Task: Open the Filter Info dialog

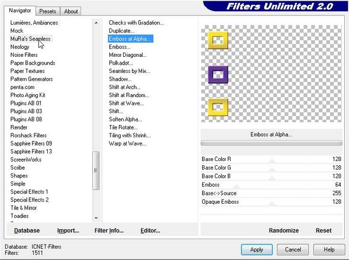Action: pyautogui.click(x=109, y=230)
